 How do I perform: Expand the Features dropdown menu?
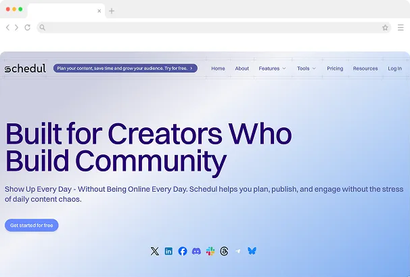[x=272, y=68]
